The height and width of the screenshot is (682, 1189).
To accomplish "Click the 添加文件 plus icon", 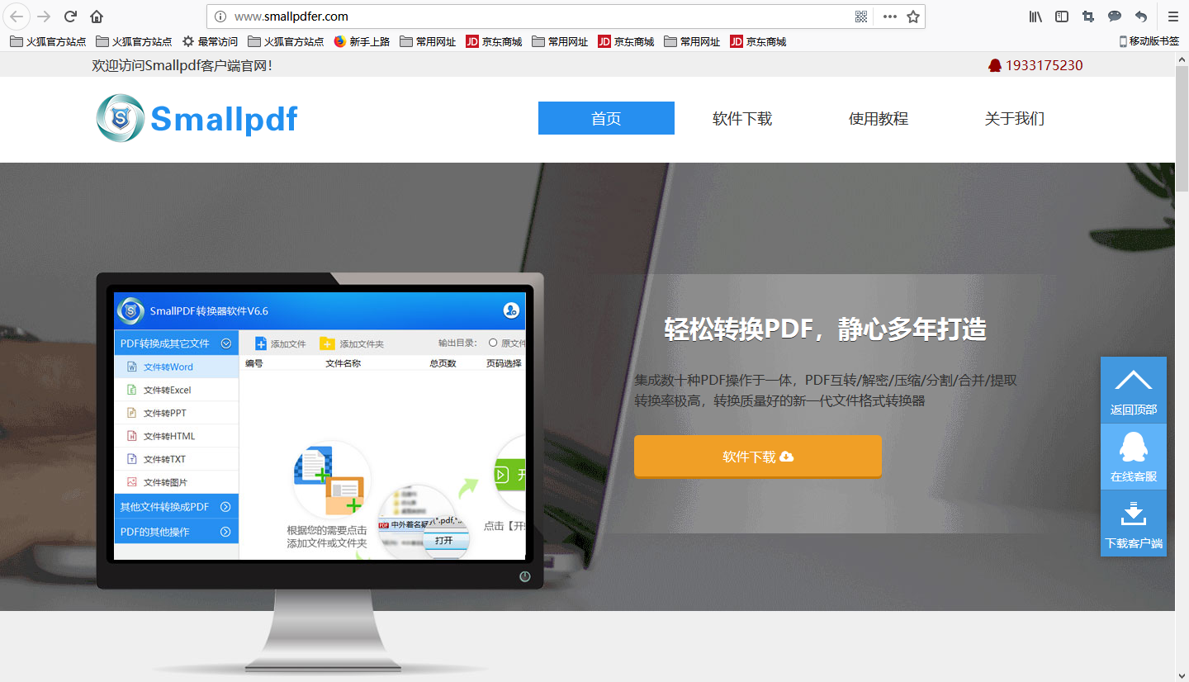I will tap(261, 343).
